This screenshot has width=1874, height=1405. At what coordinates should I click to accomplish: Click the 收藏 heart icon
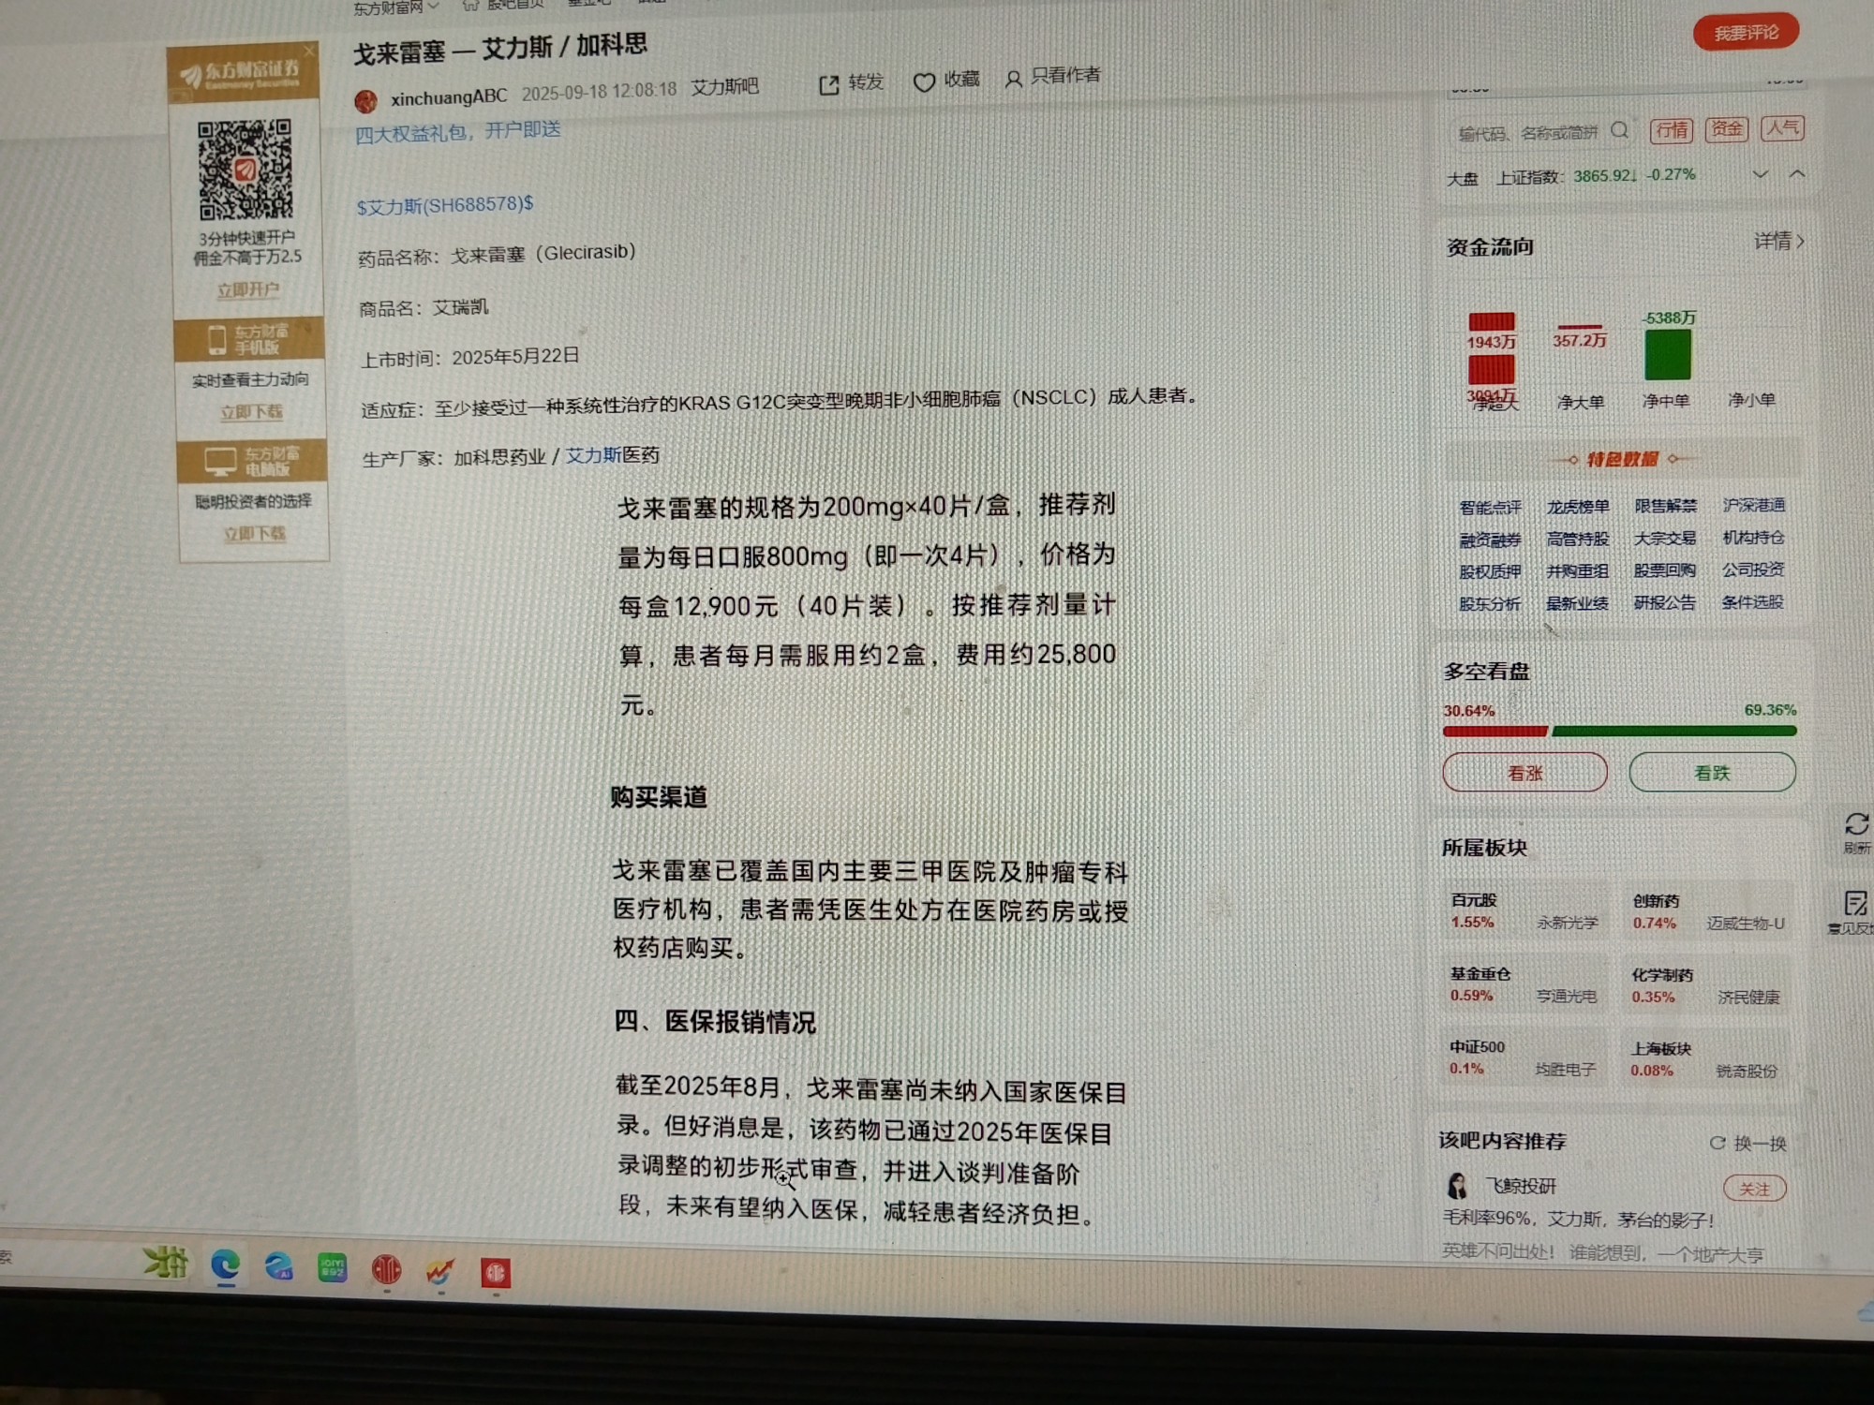(x=924, y=82)
